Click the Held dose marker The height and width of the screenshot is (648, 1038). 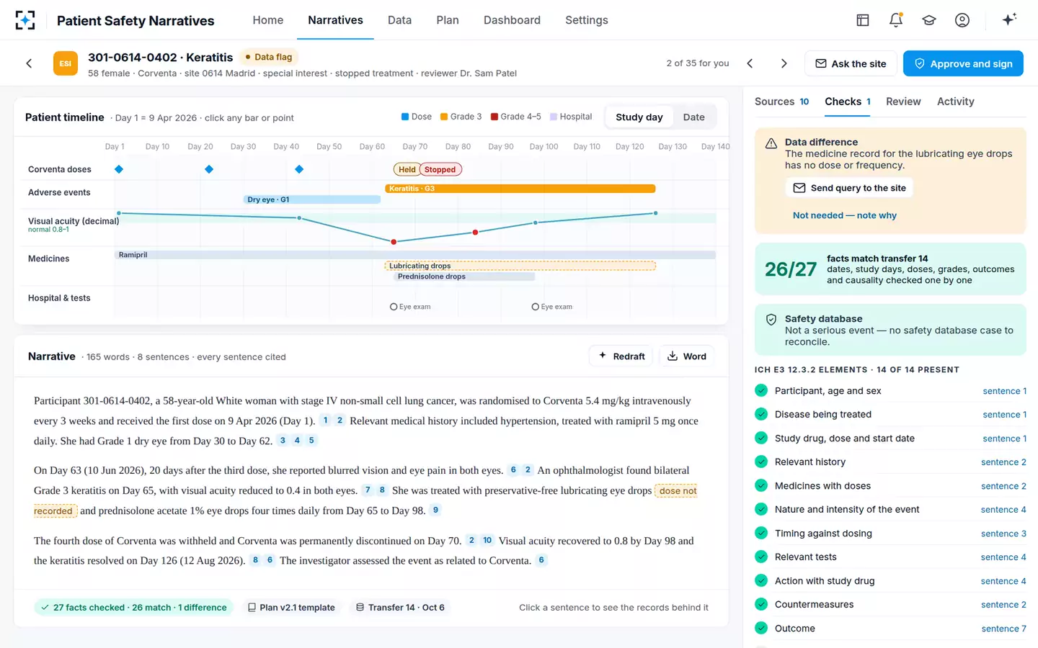tap(407, 169)
